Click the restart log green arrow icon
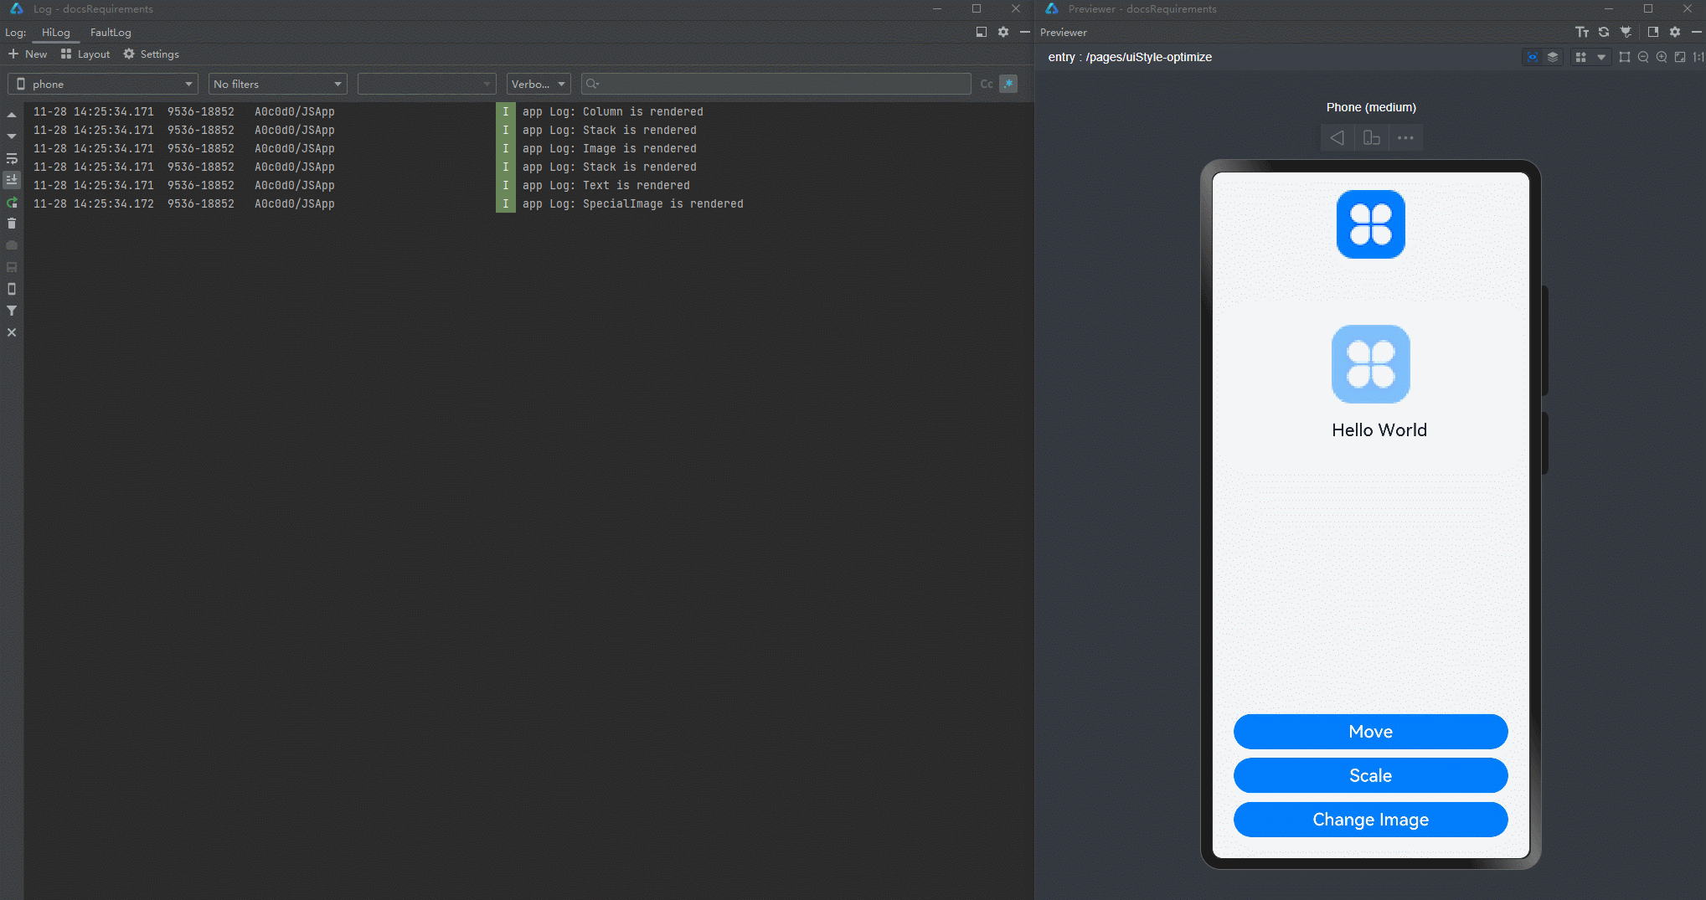This screenshot has width=1706, height=900. click(12, 203)
